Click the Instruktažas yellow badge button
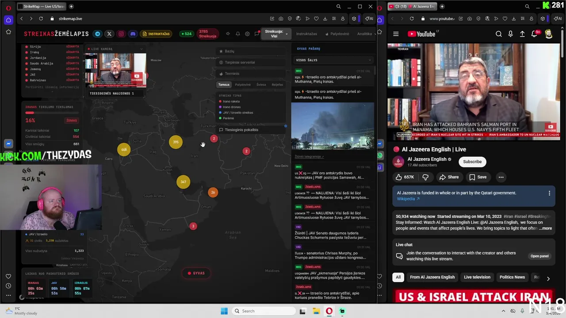The height and width of the screenshot is (318, 566). pyautogui.click(x=156, y=34)
